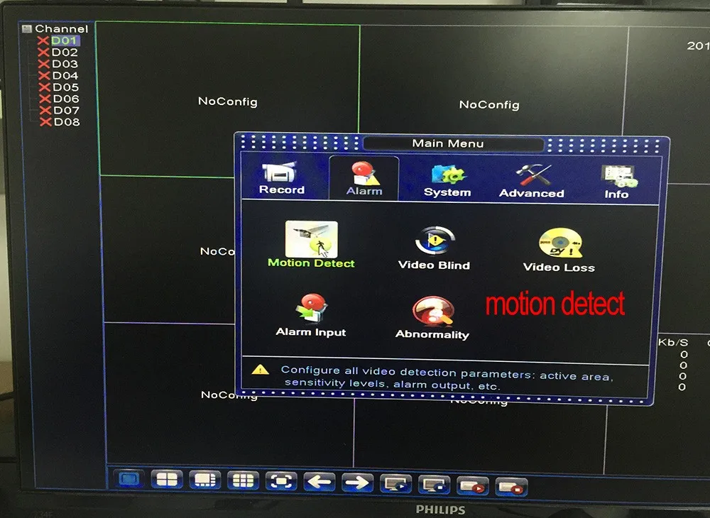Switch to the Info tab
This screenshot has width=710, height=518.
pos(617,182)
